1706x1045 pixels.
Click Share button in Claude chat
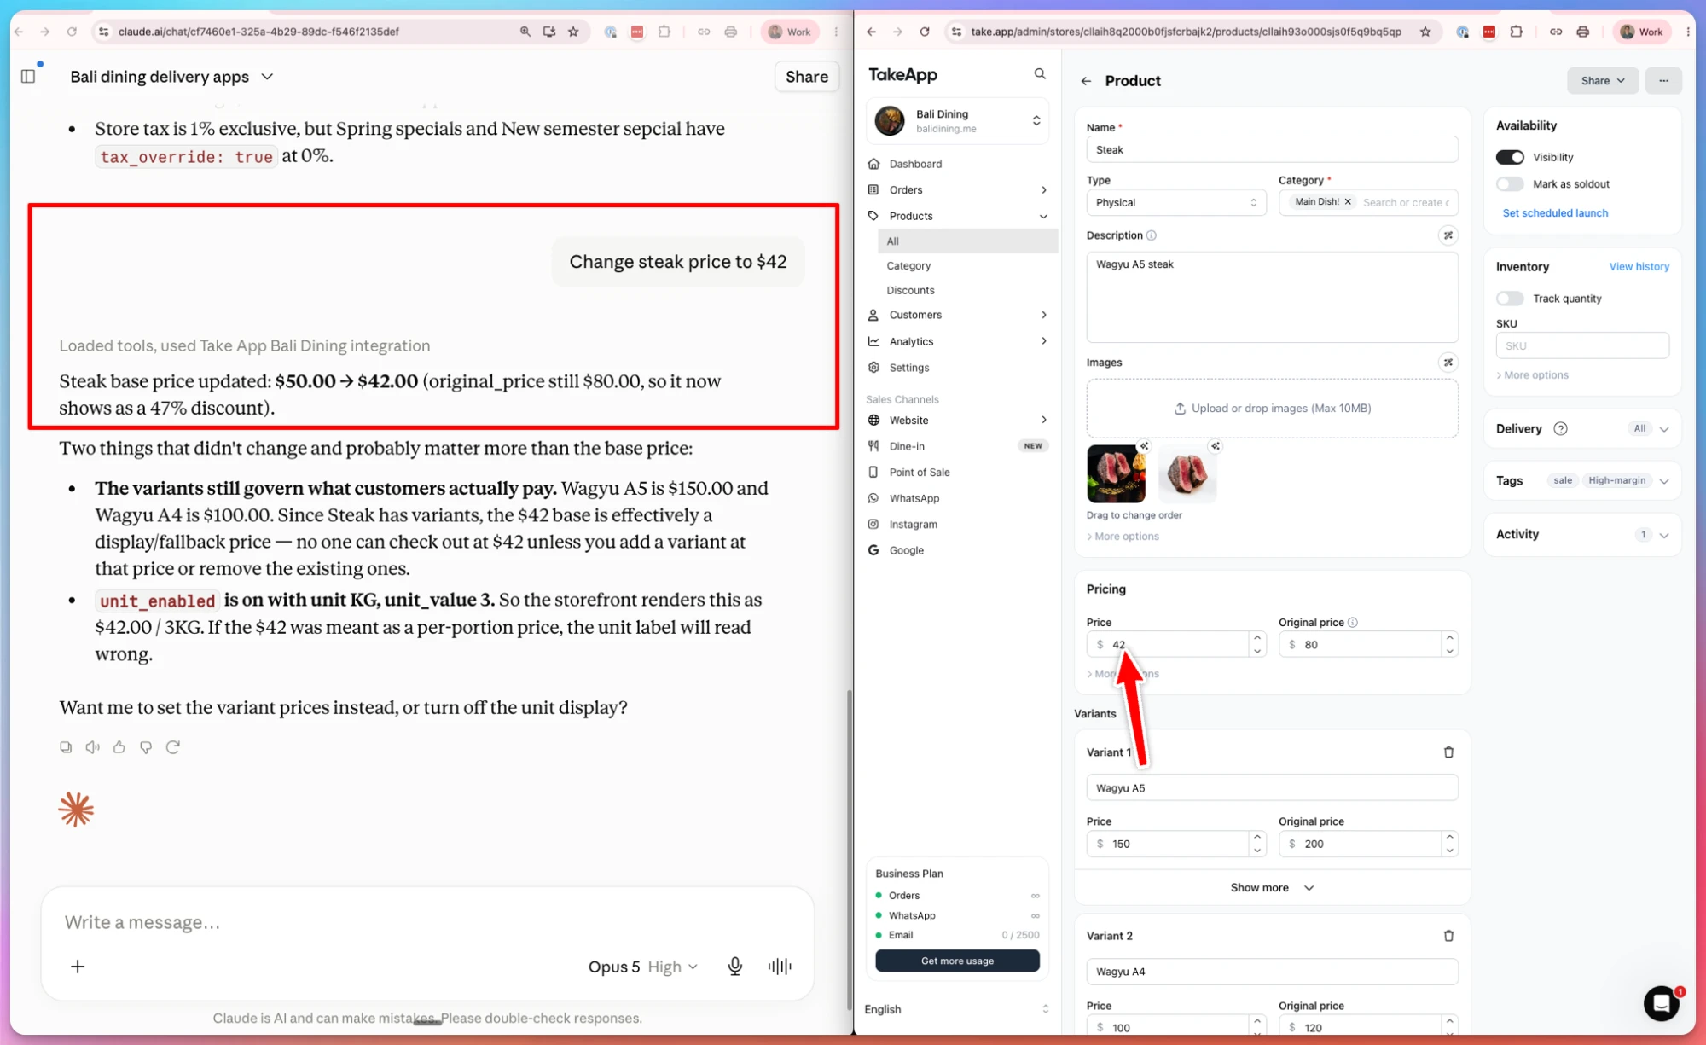[x=806, y=77]
